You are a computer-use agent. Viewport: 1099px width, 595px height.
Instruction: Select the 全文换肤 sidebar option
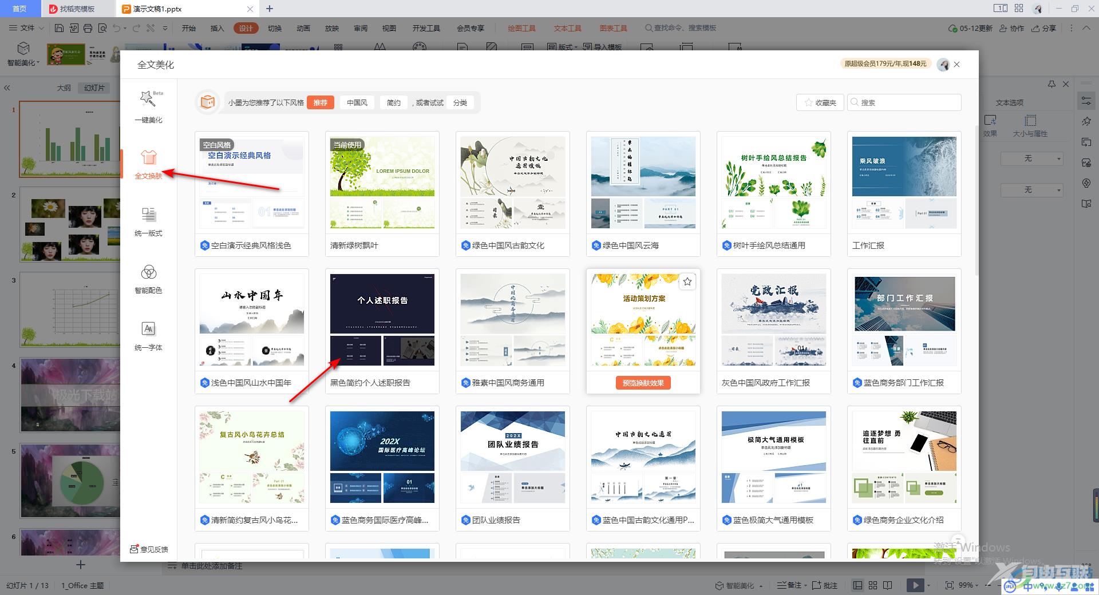148,164
